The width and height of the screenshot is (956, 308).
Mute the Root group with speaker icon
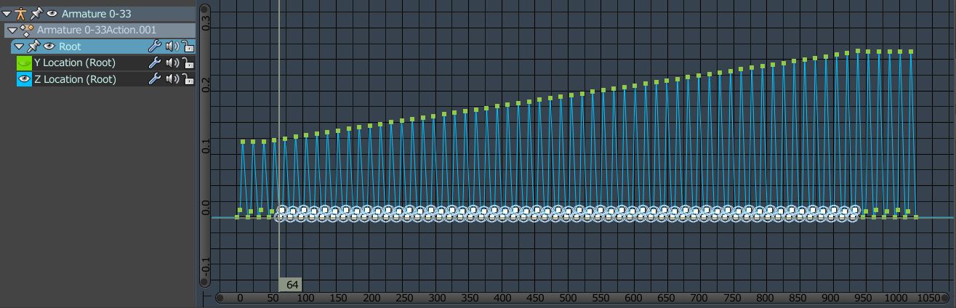172,46
